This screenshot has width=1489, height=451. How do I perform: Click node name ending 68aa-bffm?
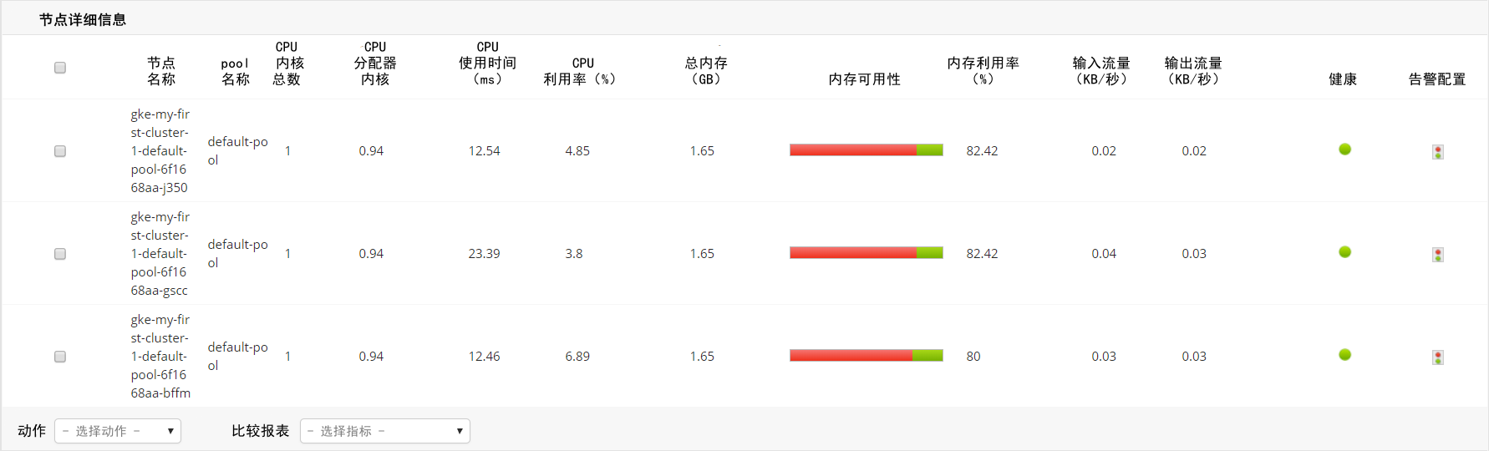tap(160, 357)
